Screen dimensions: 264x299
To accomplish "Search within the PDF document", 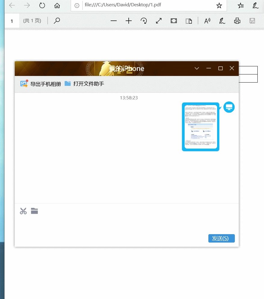I will pos(57,21).
